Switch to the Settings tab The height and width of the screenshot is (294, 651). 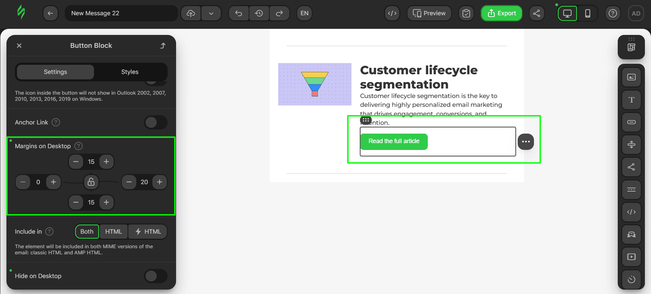pyautogui.click(x=55, y=72)
